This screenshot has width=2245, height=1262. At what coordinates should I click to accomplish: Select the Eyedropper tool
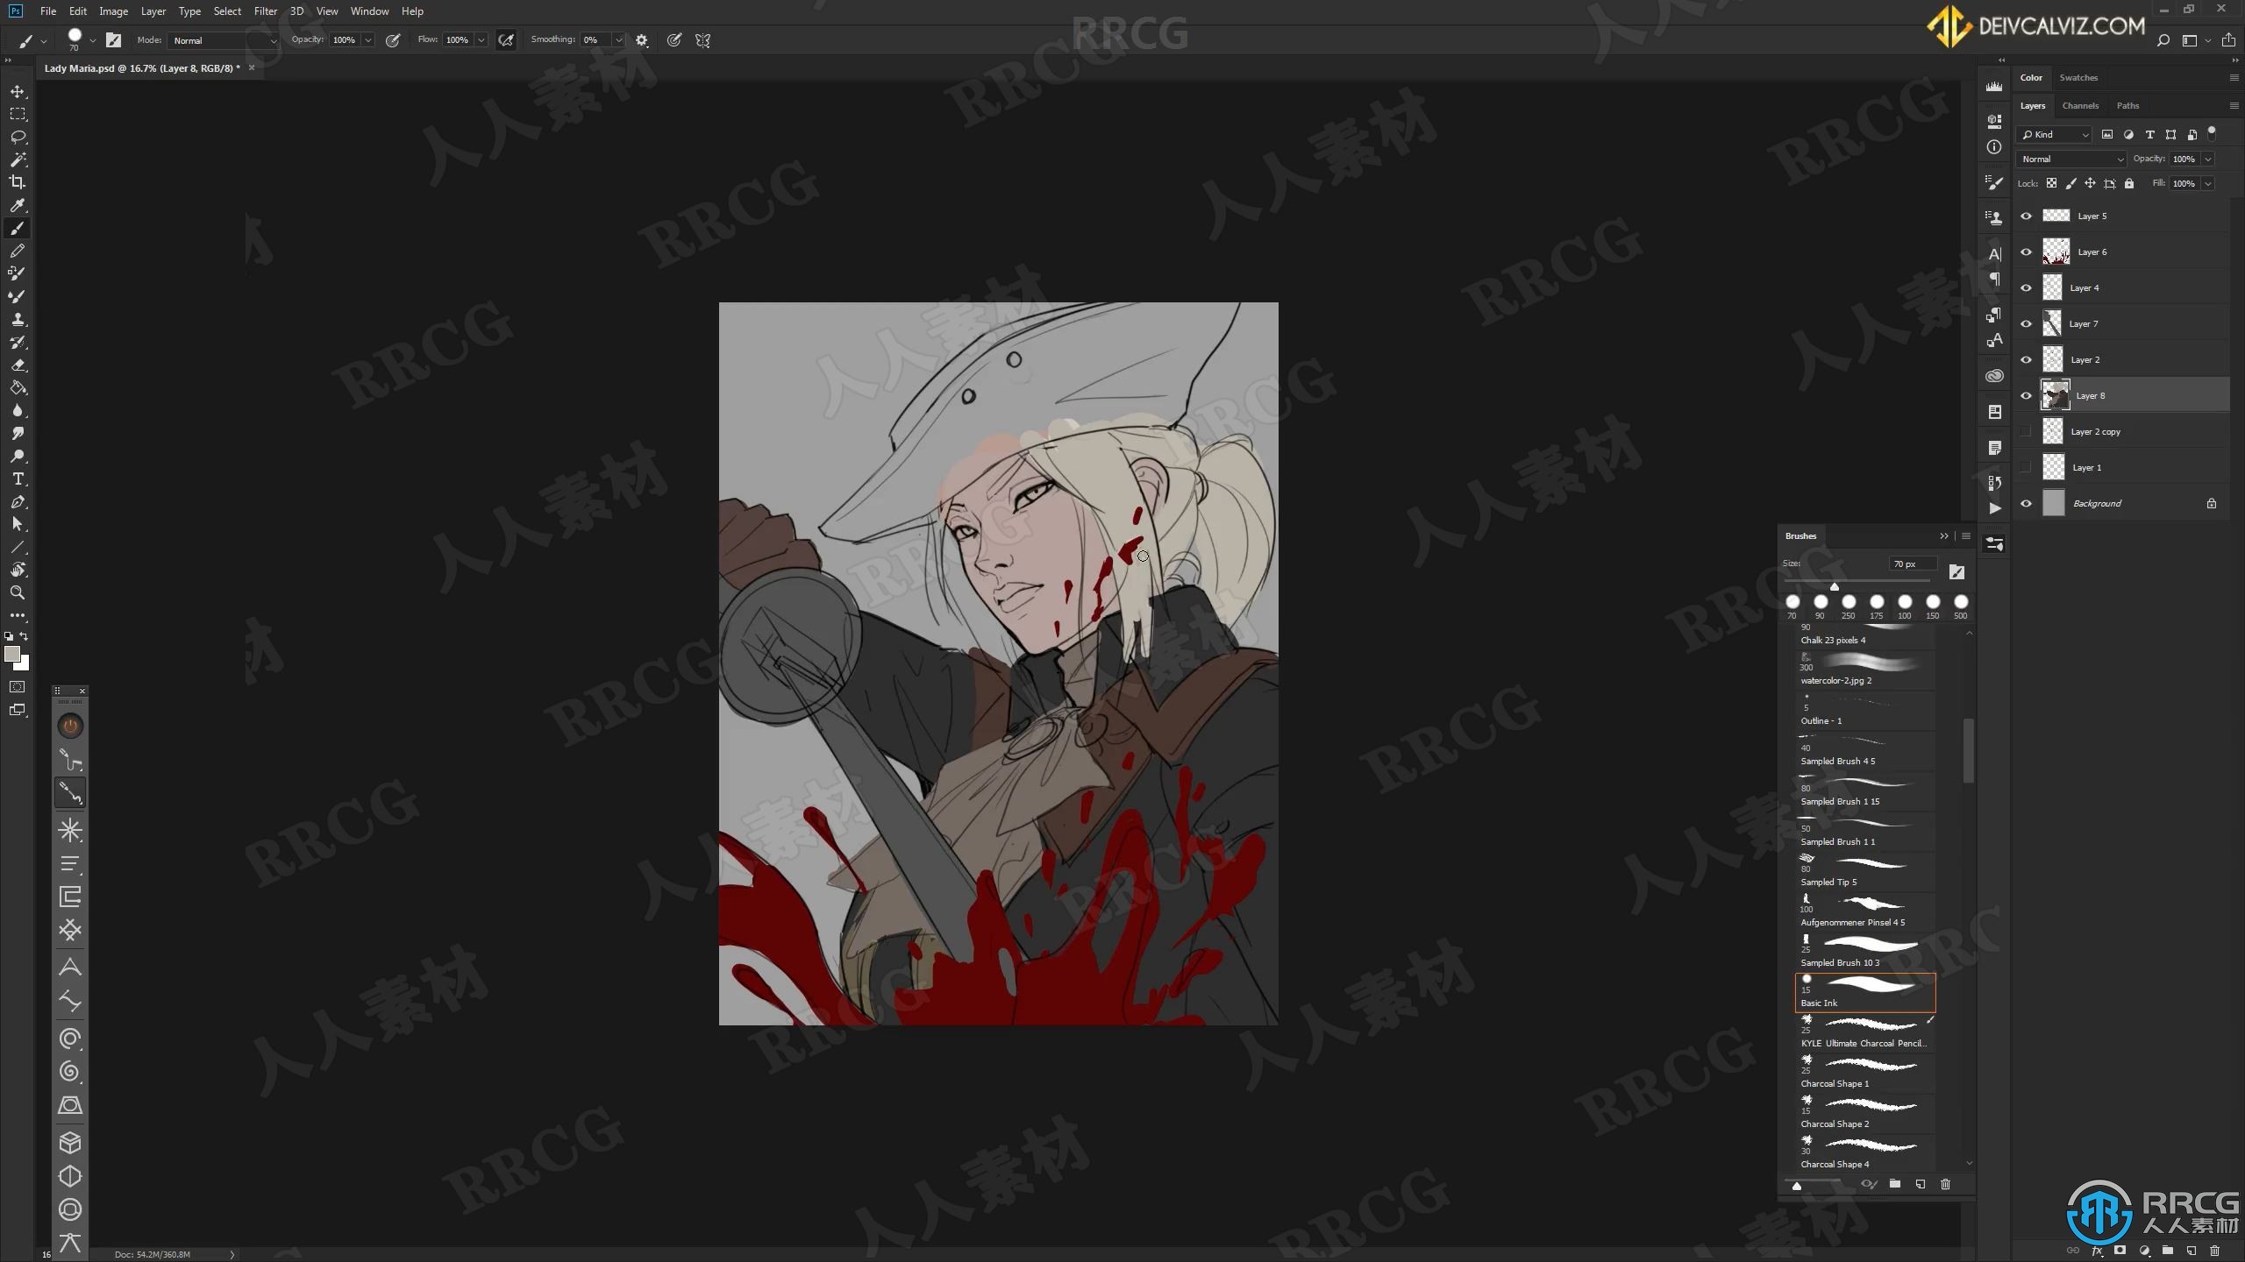click(x=18, y=205)
